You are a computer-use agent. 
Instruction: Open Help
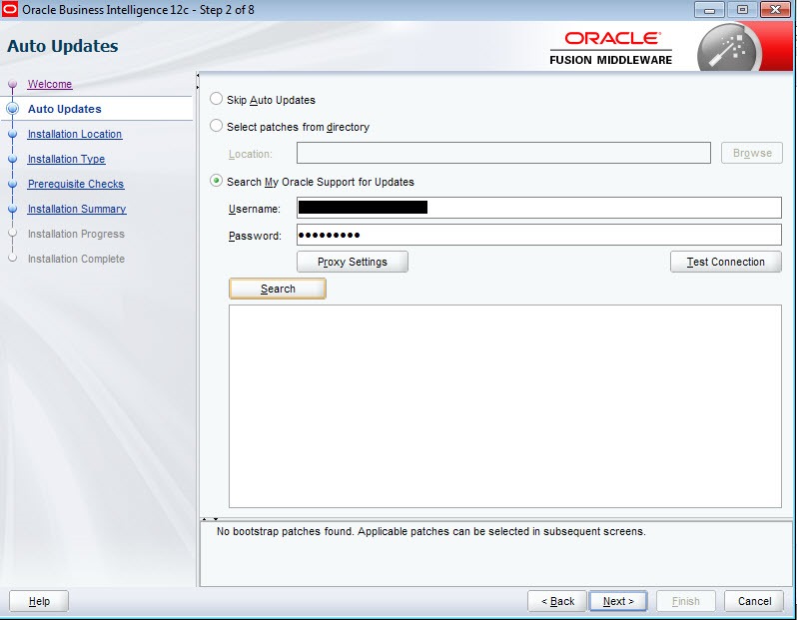[39, 601]
